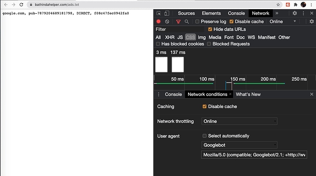The height and width of the screenshot is (176, 316).
Task: Select the Network conditions tab
Action: (x=207, y=94)
